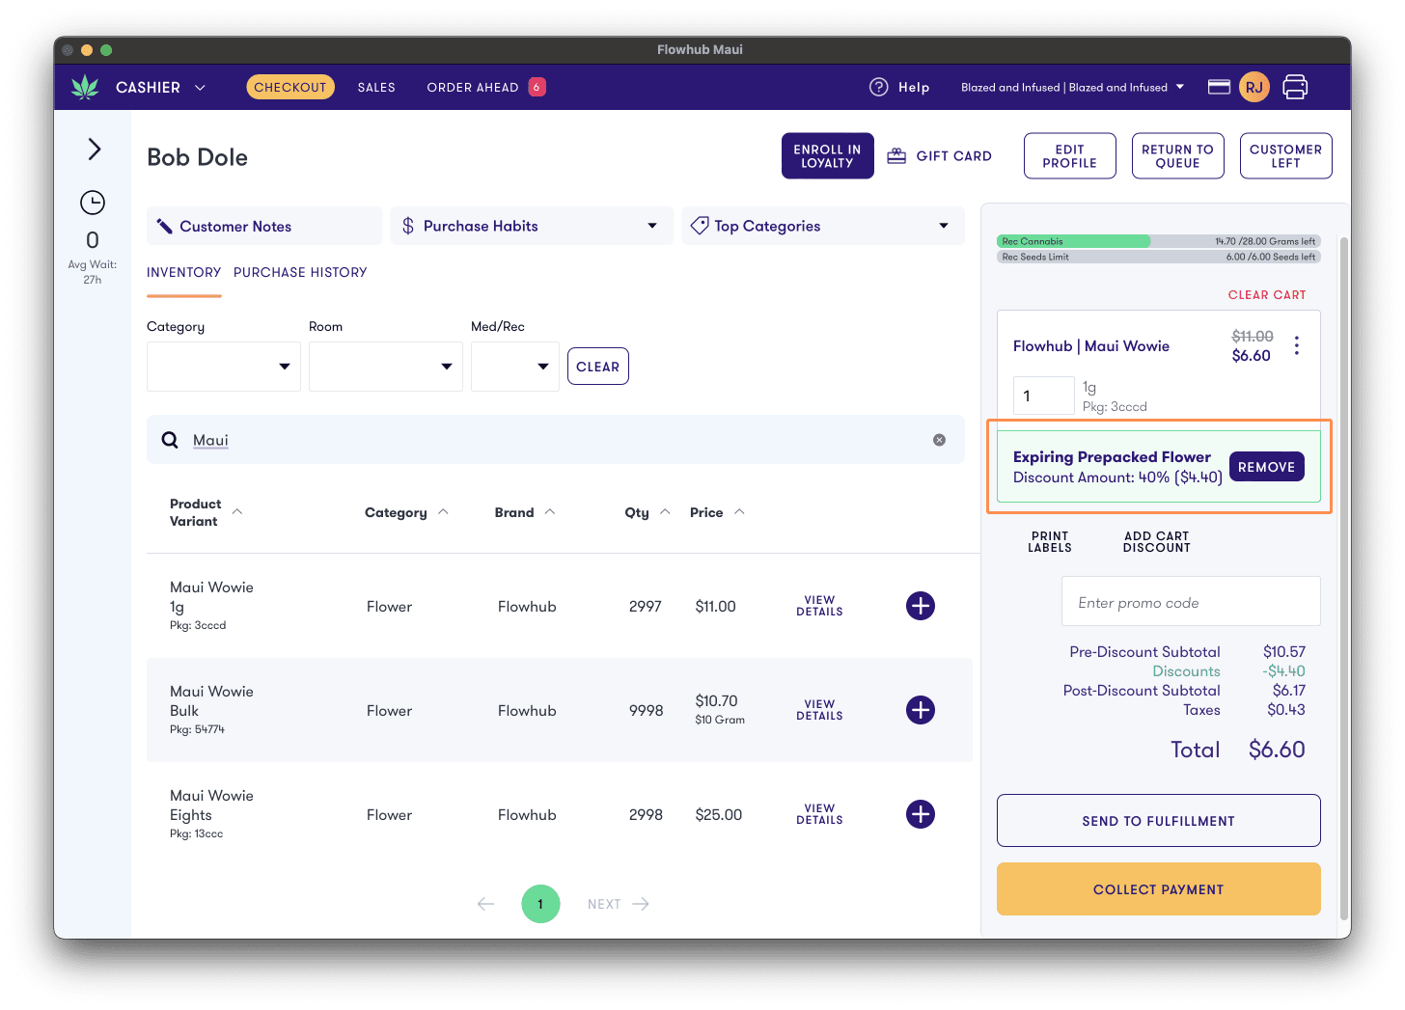The height and width of the screenshot is (1010, 1405).
Task: Open the Blazed and Infused location dropdown
Action: point(1072,87)
